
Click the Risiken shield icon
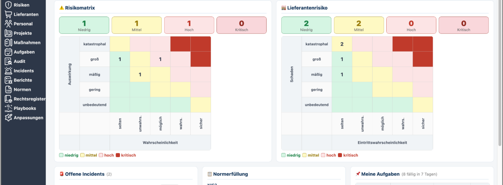(8, 5)
